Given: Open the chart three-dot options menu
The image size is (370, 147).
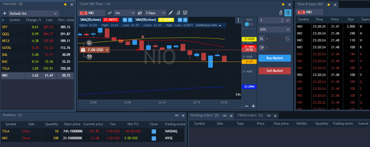Looking at the screenshot, I should tap(238, 20).
